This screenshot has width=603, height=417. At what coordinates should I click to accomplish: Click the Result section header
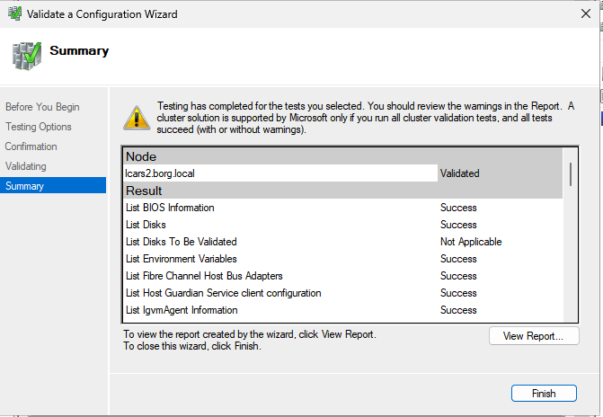point(343,191)
